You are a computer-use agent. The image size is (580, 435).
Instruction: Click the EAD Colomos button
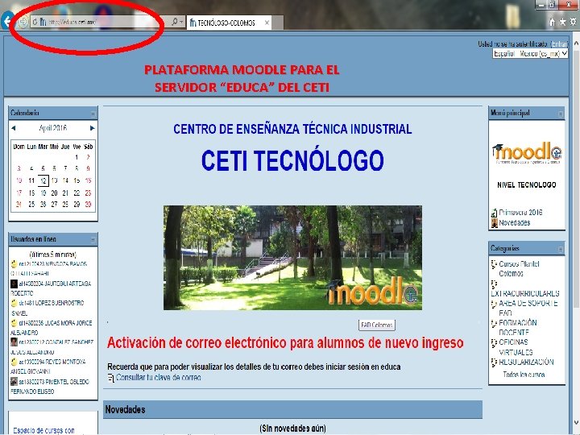[376, 325]
